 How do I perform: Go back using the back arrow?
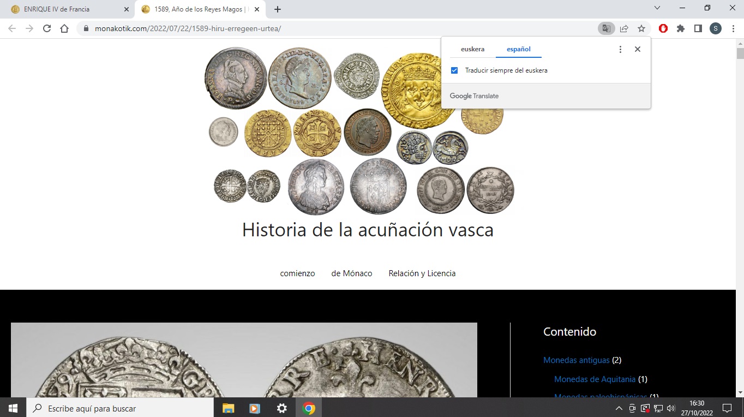click(x=11, y=28)
